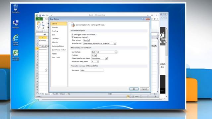Screen dimensions: 212x119
Task: Click the Include this many sheets field
Action: pyautogui.click(x=94, y=61)
